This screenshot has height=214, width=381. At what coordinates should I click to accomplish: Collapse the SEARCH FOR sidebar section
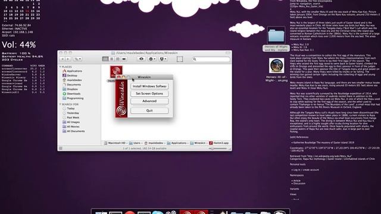[60, 104]
